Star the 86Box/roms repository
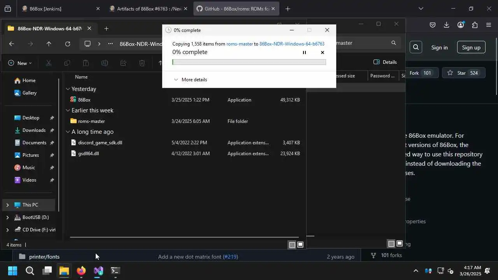Viewport: 498px width, 280px height. coord(464,73)
